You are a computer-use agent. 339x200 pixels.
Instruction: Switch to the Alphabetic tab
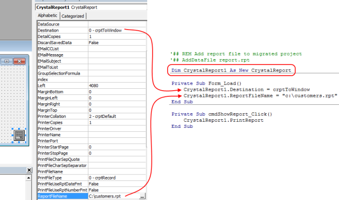(x=48, y=16)
